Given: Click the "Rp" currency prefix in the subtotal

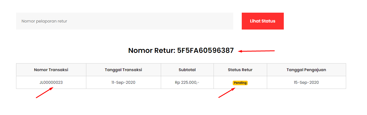Looking at the screenshot, I should (x=177, y=83).
